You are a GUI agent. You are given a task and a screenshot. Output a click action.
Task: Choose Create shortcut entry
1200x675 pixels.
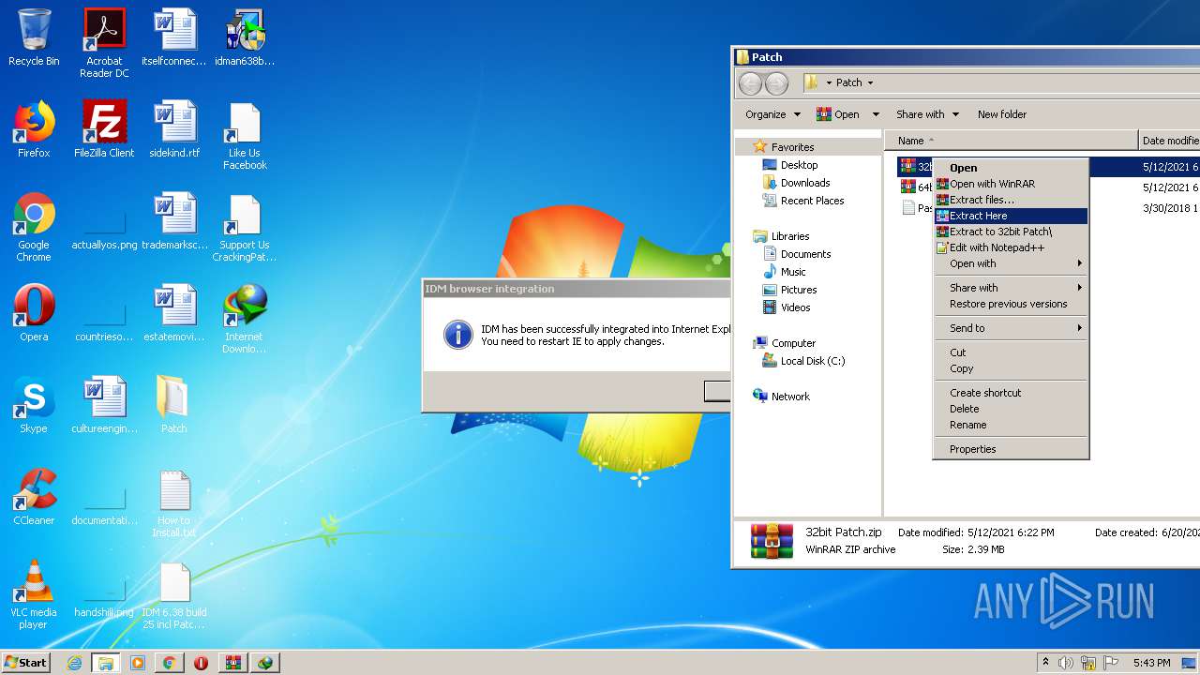click(1011, 393)
